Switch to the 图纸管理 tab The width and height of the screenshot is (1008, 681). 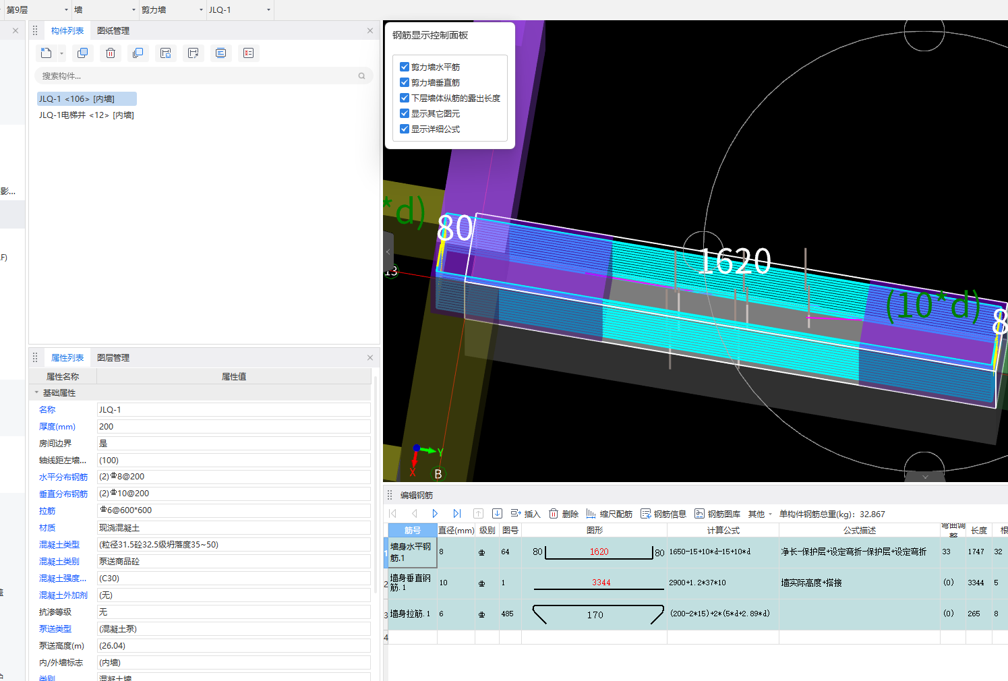113,31
